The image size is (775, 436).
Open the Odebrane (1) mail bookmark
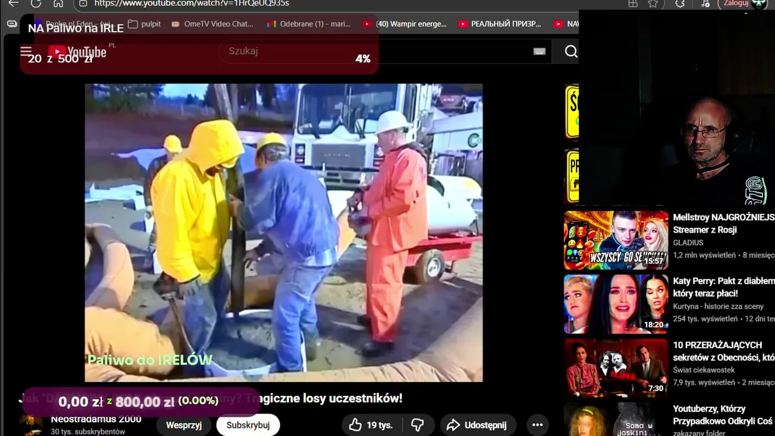[309, 24]
